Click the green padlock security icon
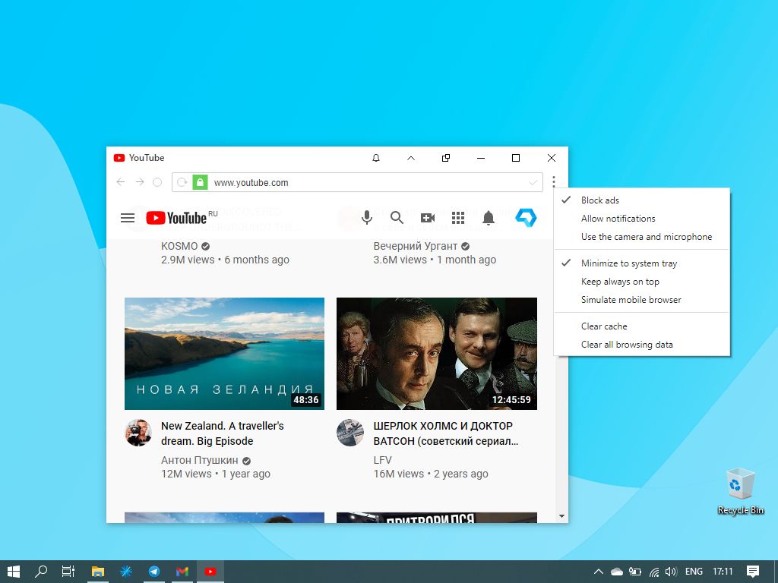This screenshot has width=778, height=583. 200,182
